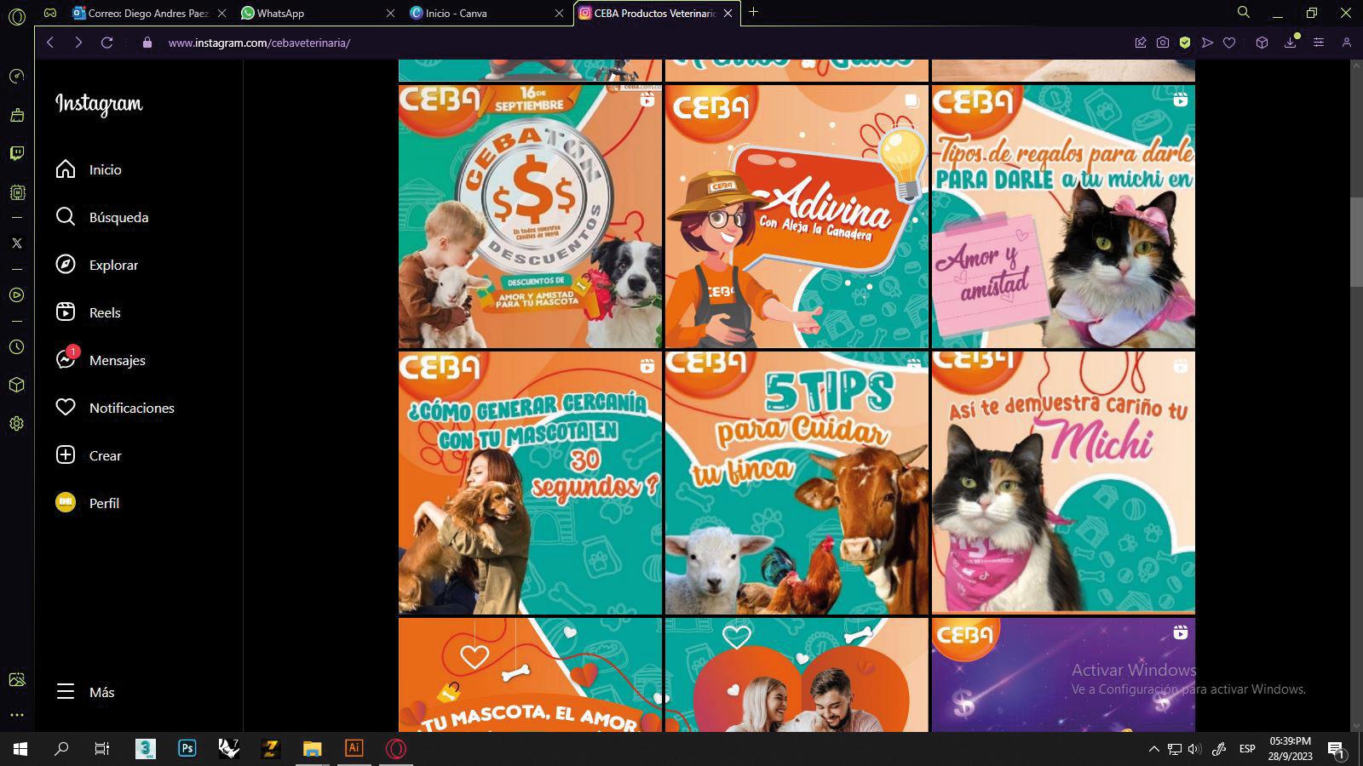Open File Explorer from the taskbar

tap(313, 749)
